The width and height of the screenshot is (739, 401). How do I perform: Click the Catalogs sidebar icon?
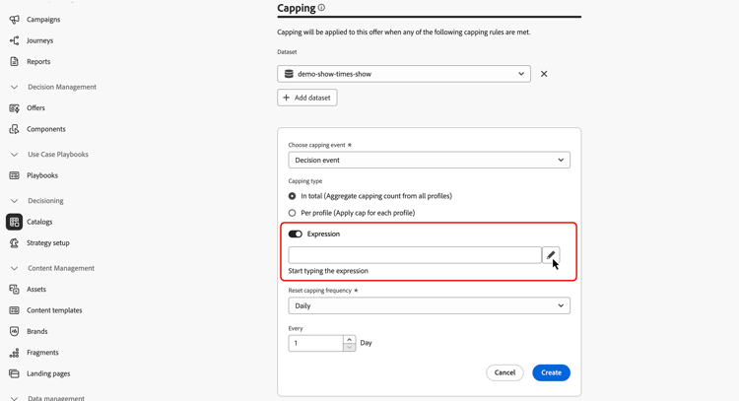pos(14,222)
